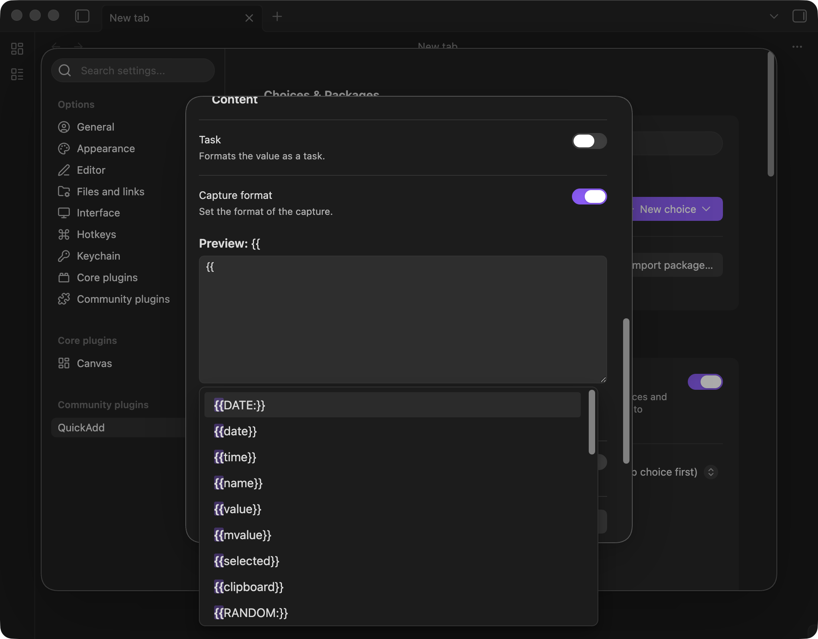Select {{selected}} suggestion
818x639 pixels.
393,561
